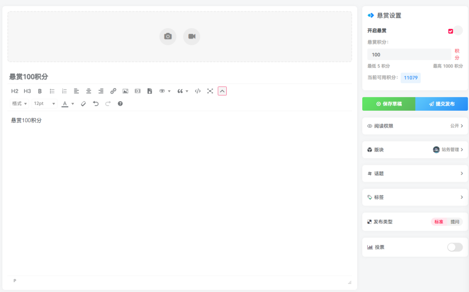Open the 12pt font size dropdown

pos(44,103)
